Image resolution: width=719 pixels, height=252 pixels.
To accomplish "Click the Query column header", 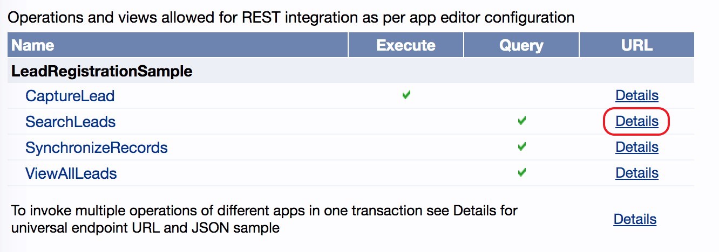I will (521, 45).
